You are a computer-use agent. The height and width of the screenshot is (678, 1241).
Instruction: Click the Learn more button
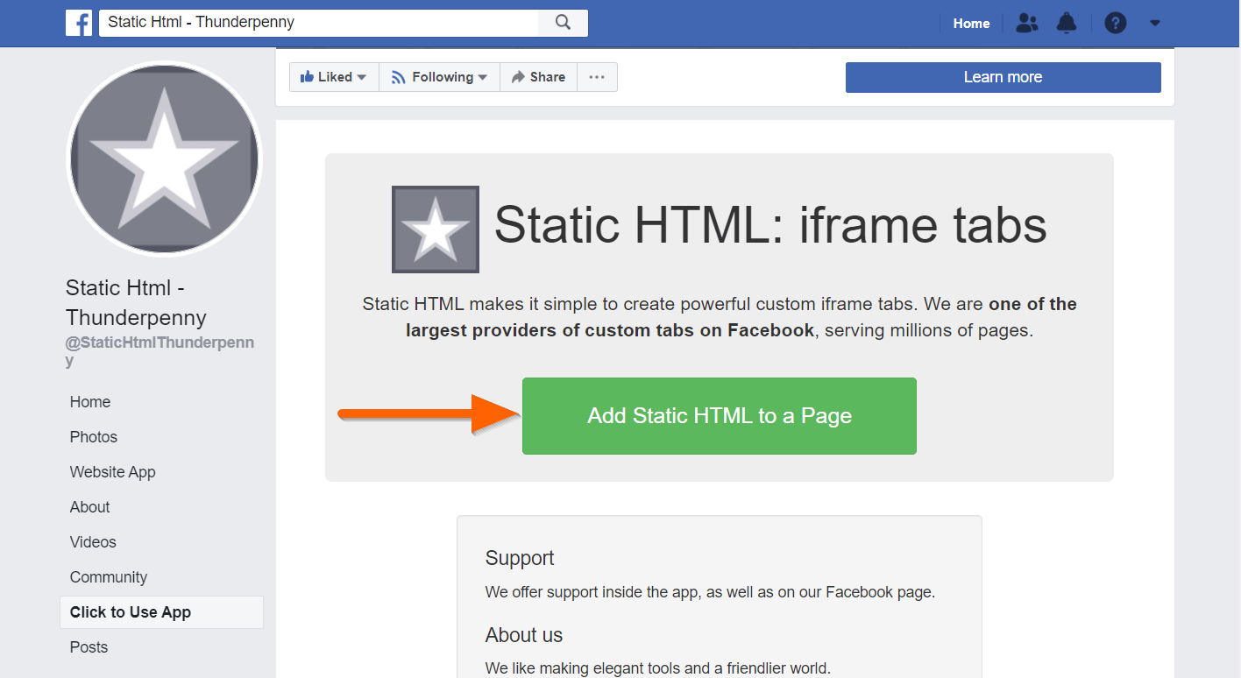click(x=1003, y=77)
